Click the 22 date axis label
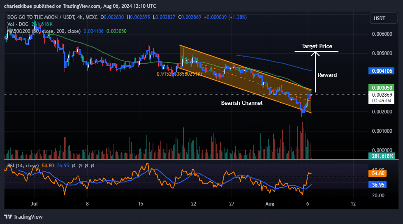Image resolution: width=403 pixels, height=224 pixels. (194, 204)
